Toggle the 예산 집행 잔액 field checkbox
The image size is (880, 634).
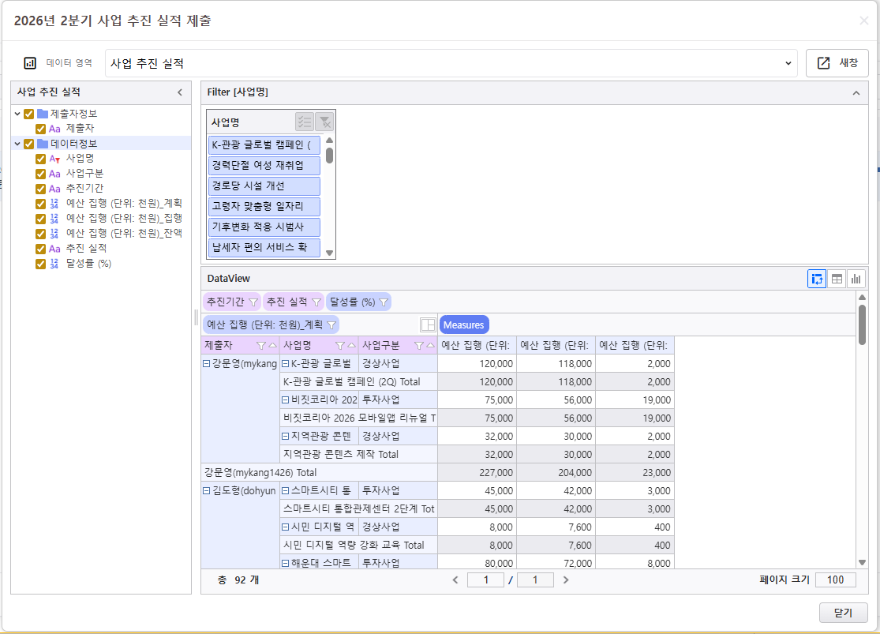point(40,234)
